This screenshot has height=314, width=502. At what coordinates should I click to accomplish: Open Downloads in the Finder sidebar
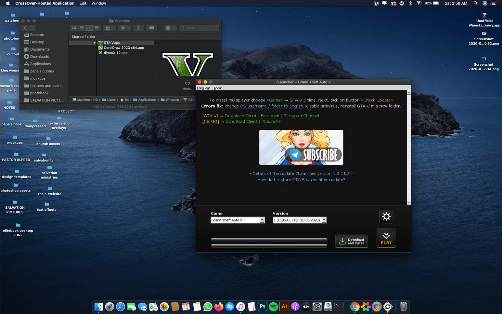point(39,57)
